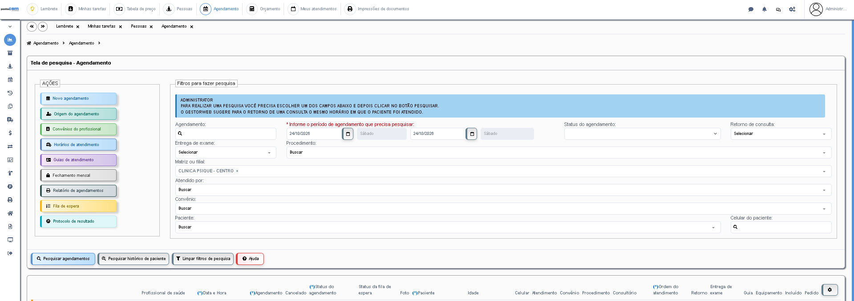Click the Novo agendamento button
The width and height of the screenshot is (854, 301).
pos(78,98)
